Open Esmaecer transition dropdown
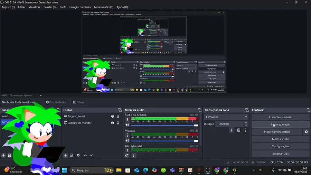The height and width of the screenshot is (175, 311). (226, 117)
